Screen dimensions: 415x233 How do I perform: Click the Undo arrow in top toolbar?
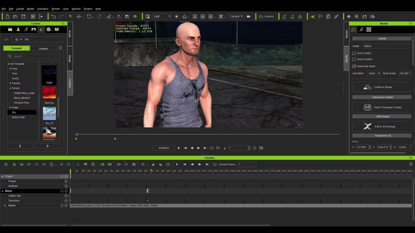(x=53, y=17)
